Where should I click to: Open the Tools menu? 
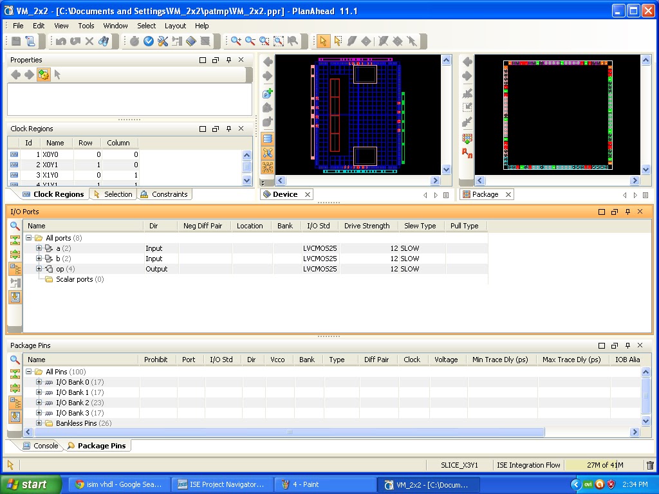86,26
